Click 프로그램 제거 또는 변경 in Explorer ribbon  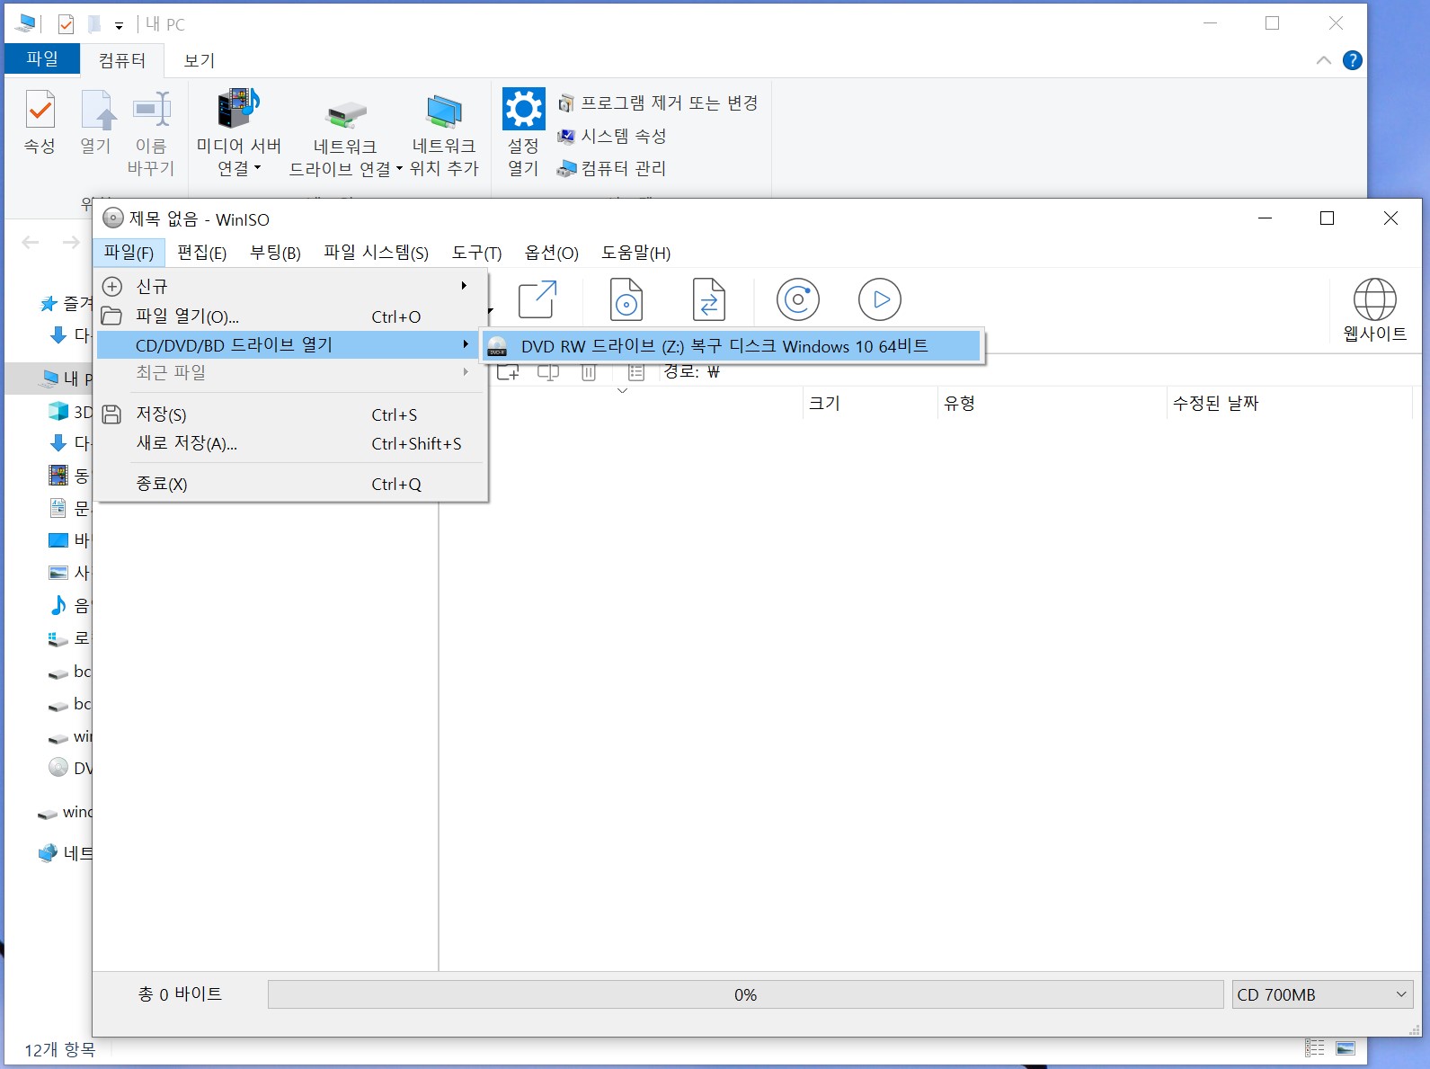click(x=658, y=103)
